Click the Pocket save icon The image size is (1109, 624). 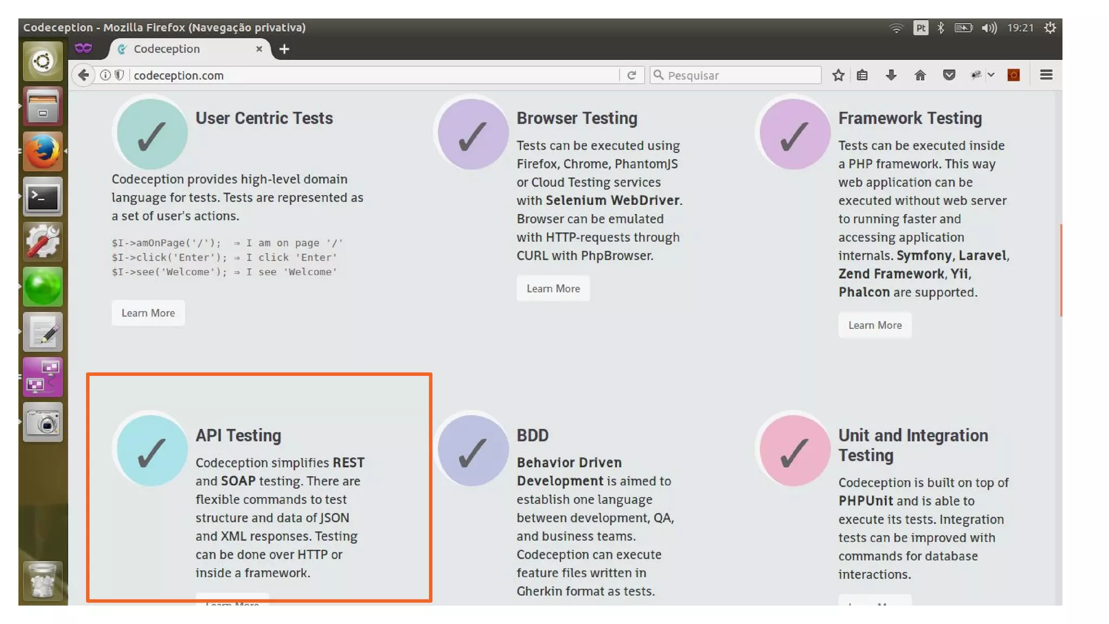click(949, 75)
